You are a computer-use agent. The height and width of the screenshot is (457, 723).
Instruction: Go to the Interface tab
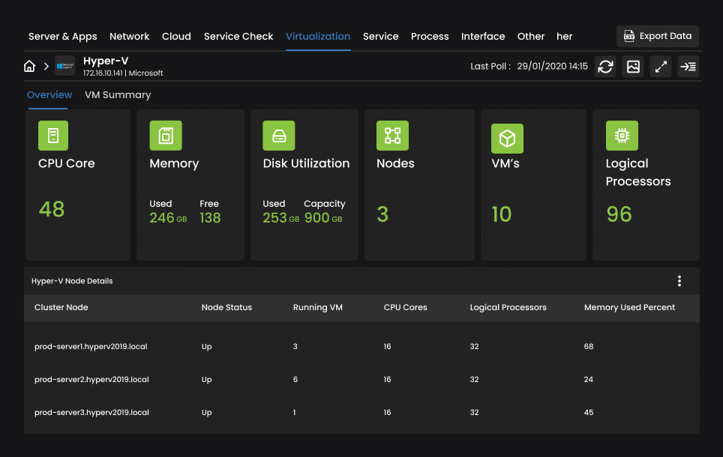483,37
